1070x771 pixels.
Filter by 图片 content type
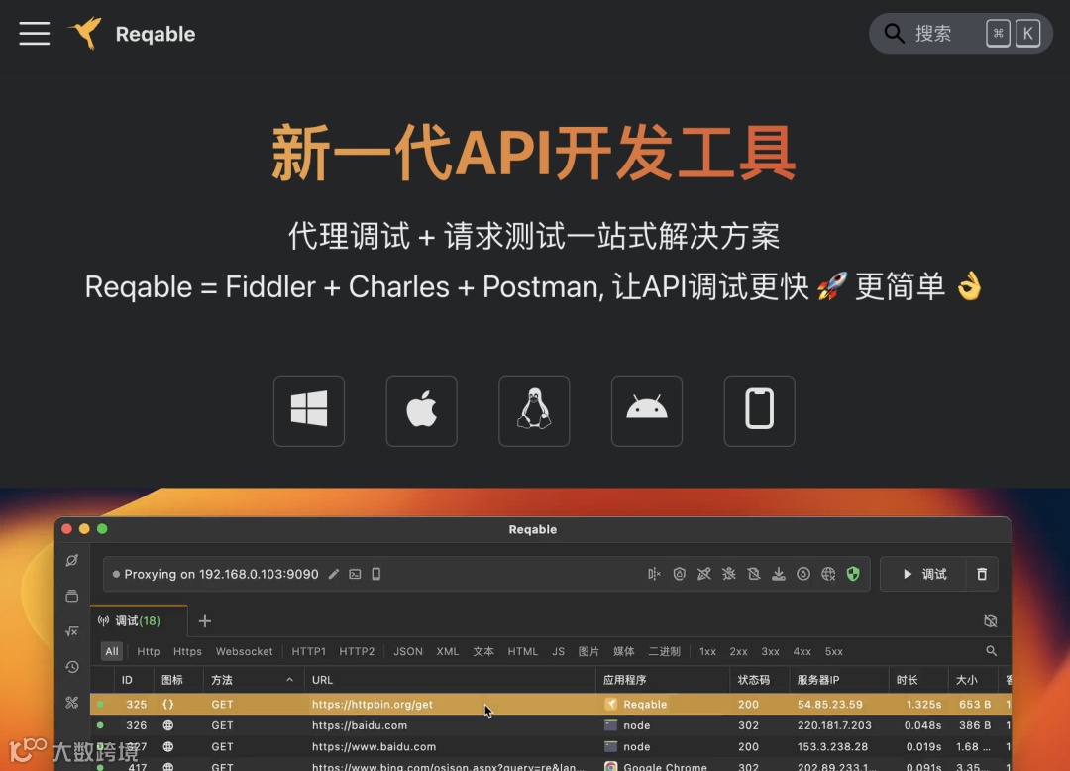point(588,652)
